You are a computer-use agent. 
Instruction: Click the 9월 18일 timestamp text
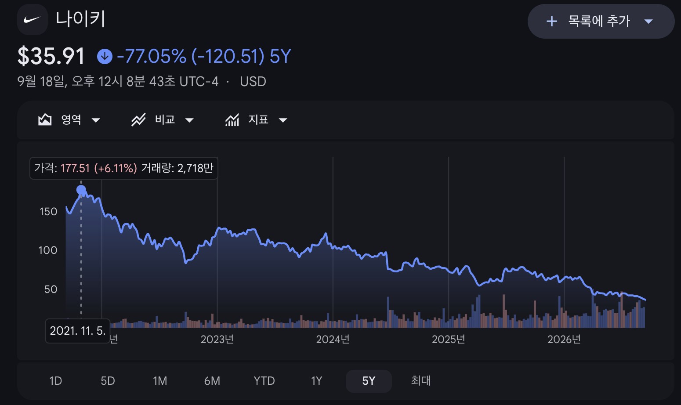(x=118, y=82)
